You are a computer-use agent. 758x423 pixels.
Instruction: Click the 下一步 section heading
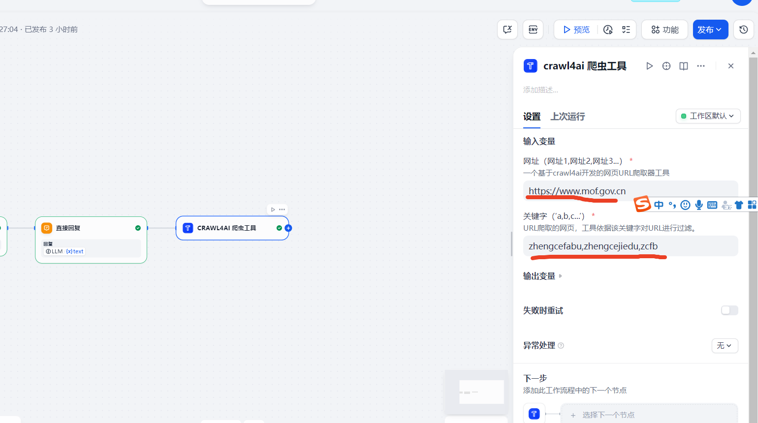[x=535, y=378]
